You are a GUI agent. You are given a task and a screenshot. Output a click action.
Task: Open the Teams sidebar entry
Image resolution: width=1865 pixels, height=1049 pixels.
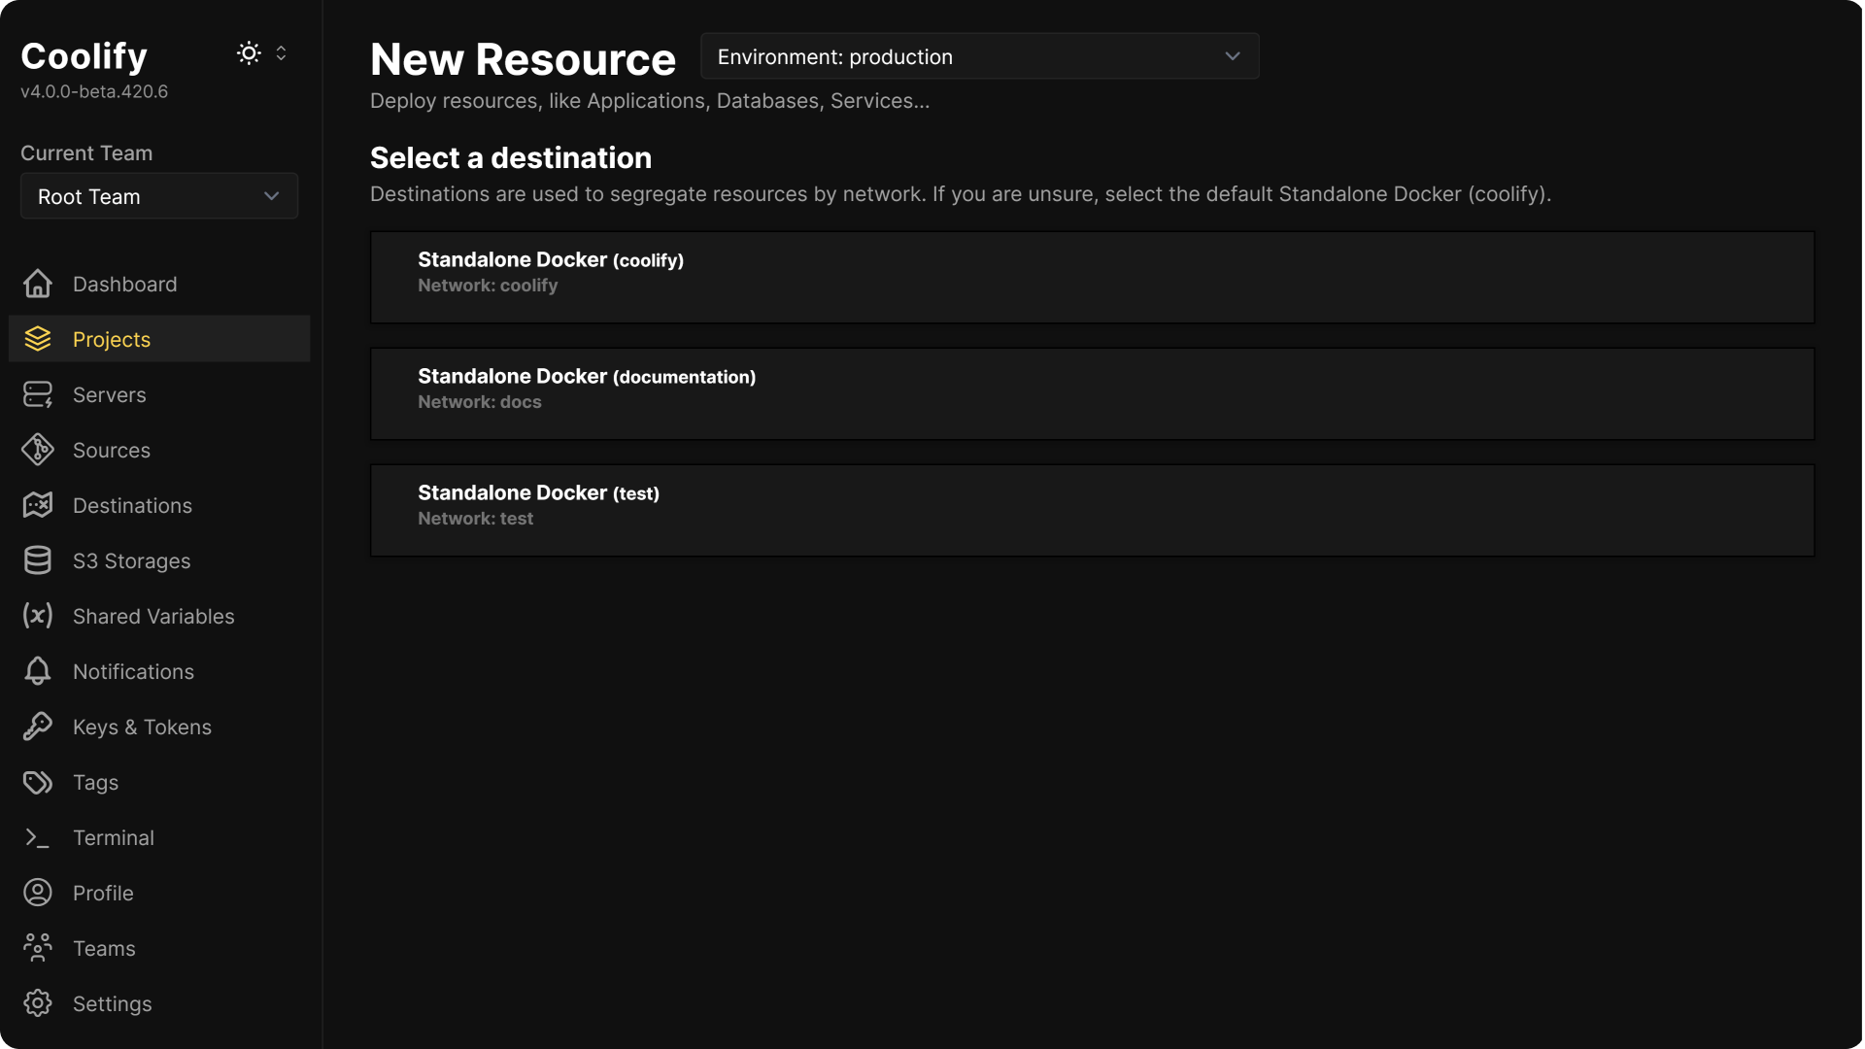point(104,948)
